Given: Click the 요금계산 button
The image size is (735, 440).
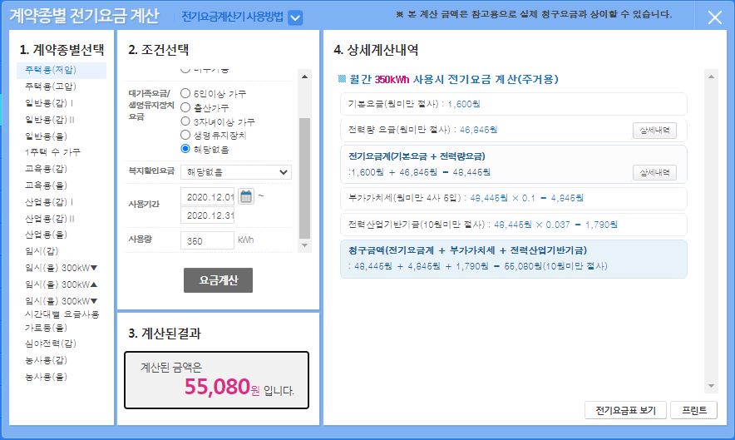Looking at the screenshot, I should click(x=218, y=280).
